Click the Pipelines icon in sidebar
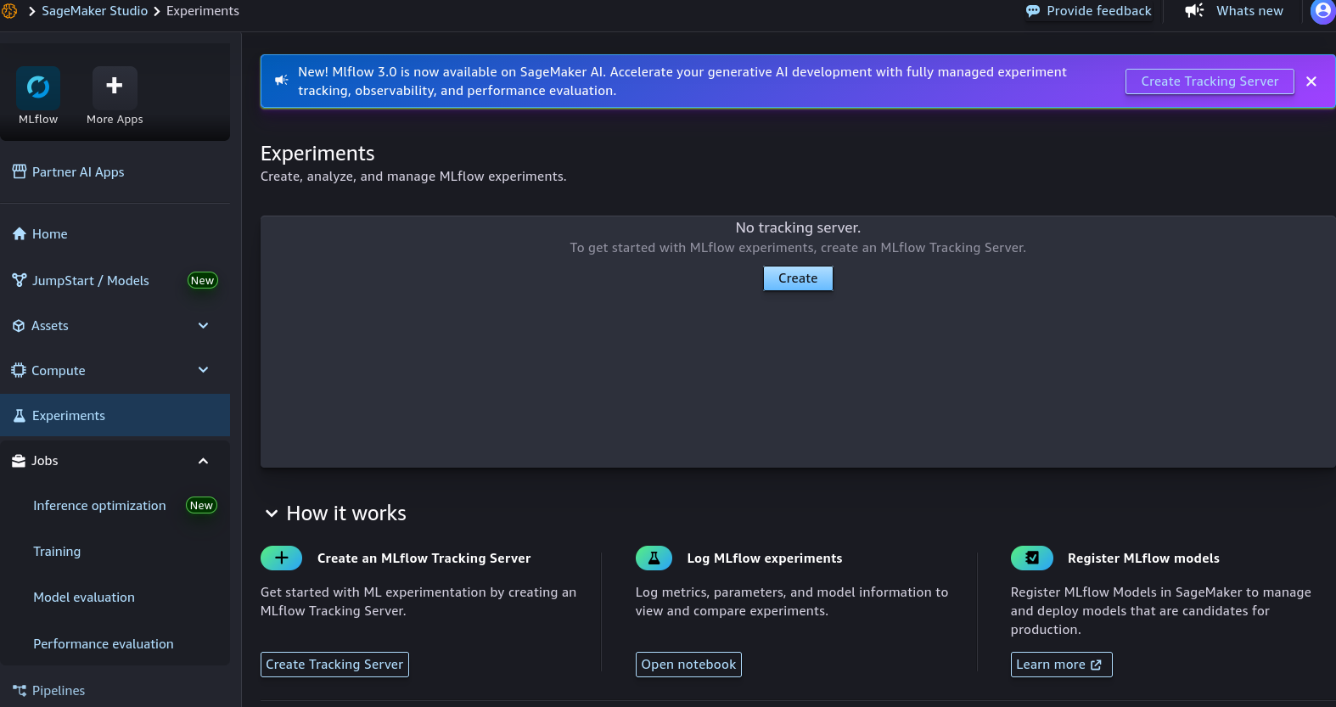Viewport: 1336px width, 707px height. point(20,691)
